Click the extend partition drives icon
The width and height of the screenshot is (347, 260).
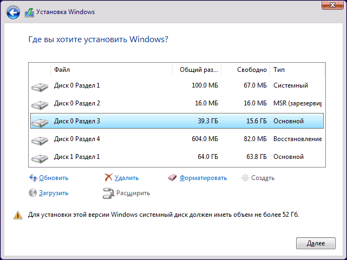point(108,194)
